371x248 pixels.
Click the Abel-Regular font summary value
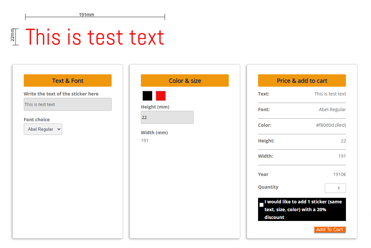332,109
